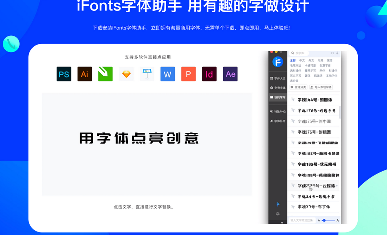The height and width of the screenshot is (235, 387).
Task: Select the 黑体 category tab
Action: click(330, 60)
